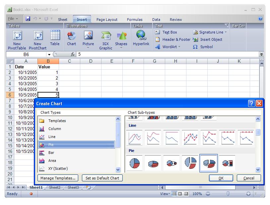This screenshot has height=205, width=270.
Task: Redo the last action
Action: click(46, 19)
